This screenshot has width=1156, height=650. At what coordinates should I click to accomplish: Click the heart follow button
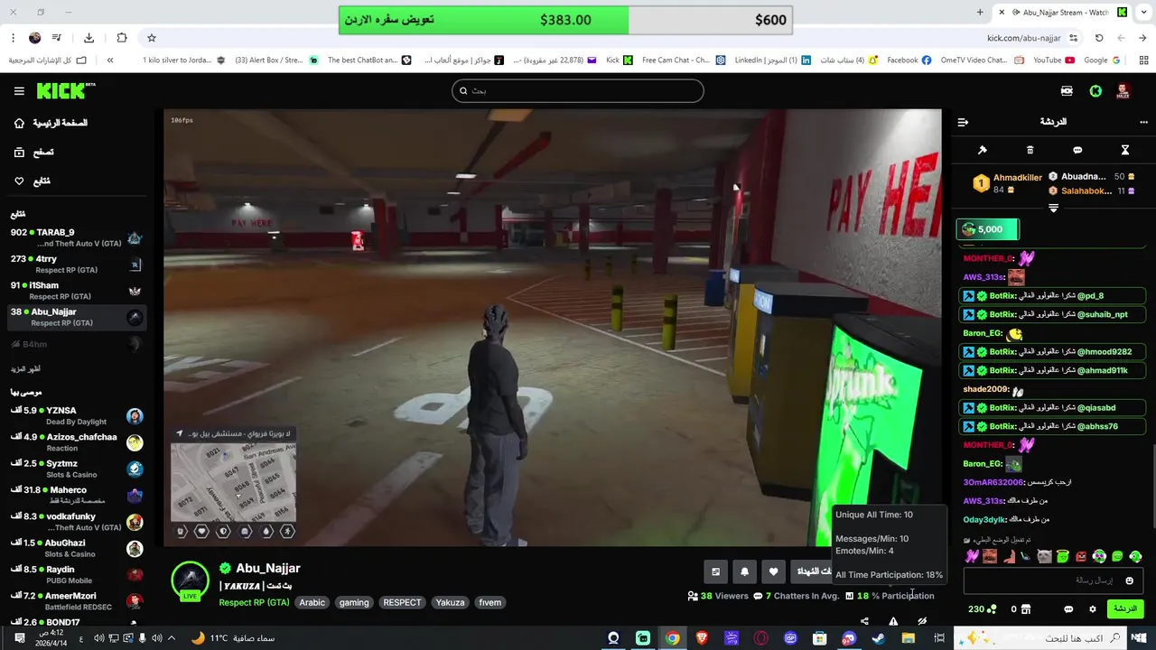[x=774, y=571]
